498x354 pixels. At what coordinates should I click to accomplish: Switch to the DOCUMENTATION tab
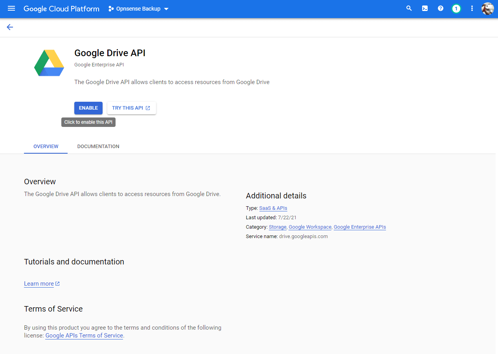tap(98, 146)
